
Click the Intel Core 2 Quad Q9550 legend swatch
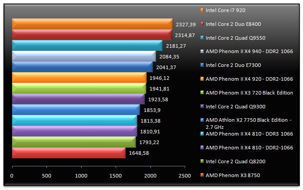[202, 37]
